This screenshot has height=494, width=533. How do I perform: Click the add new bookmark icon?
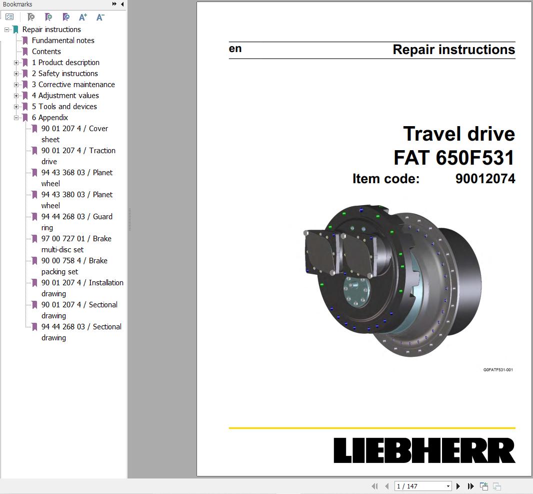48,17
